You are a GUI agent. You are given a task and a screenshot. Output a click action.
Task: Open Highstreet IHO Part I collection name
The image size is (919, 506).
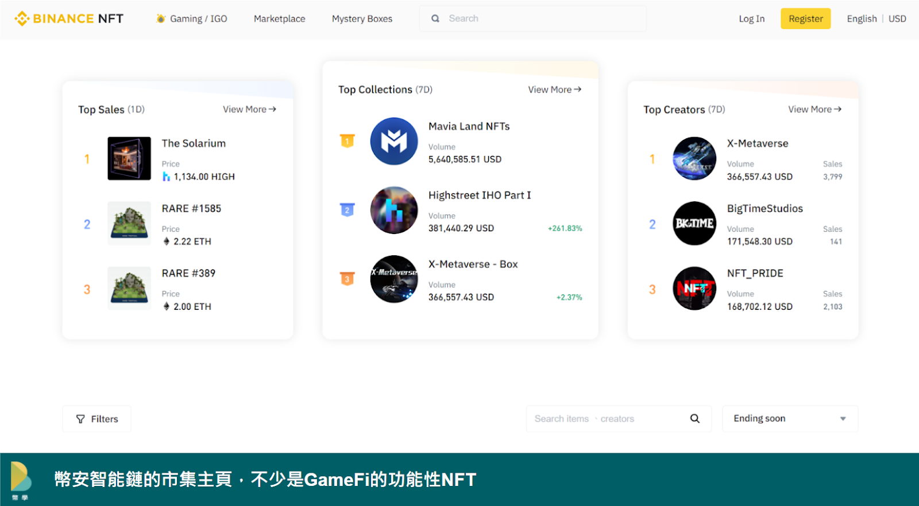click(x=480, y=195)
